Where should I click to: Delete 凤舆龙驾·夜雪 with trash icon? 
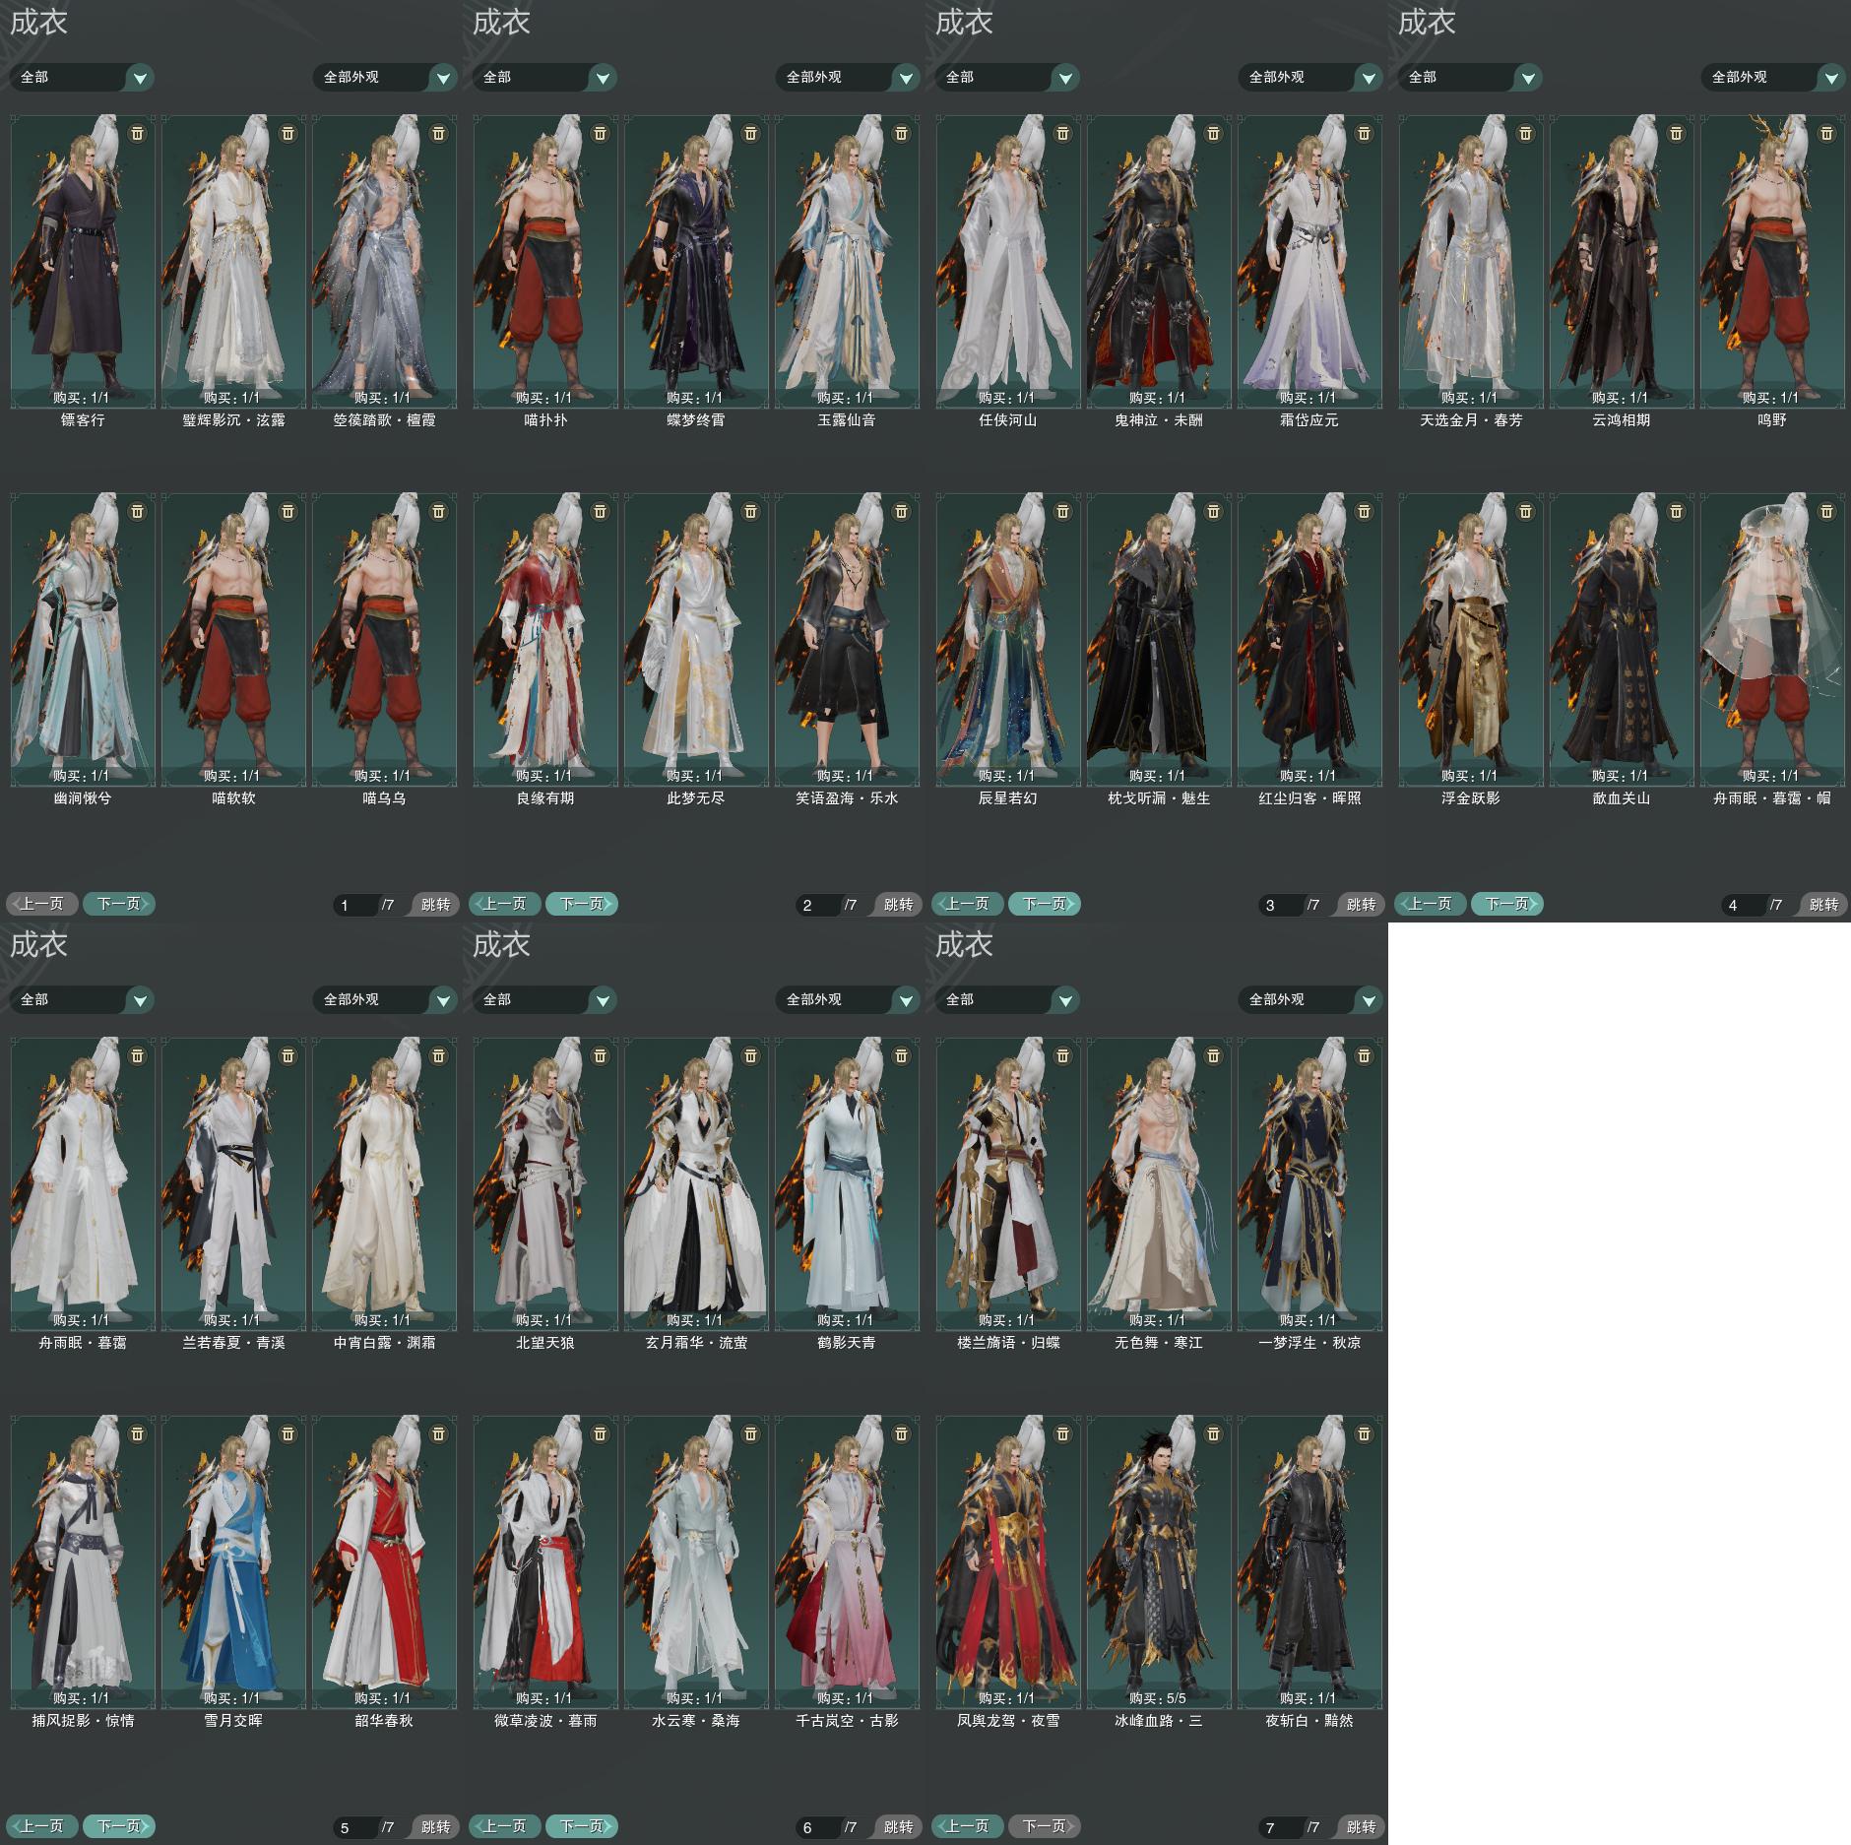1062,1433
